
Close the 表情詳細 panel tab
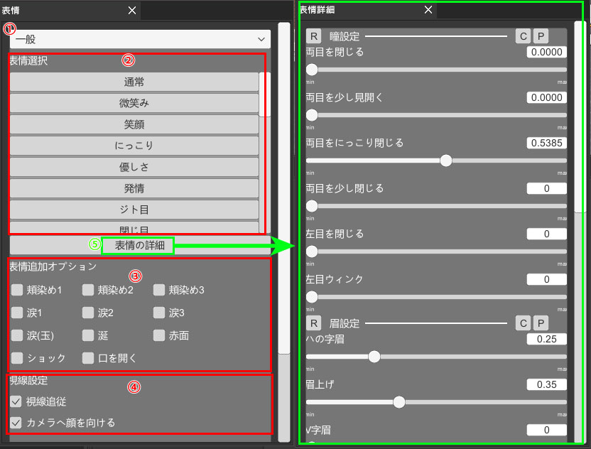[428, 10]
